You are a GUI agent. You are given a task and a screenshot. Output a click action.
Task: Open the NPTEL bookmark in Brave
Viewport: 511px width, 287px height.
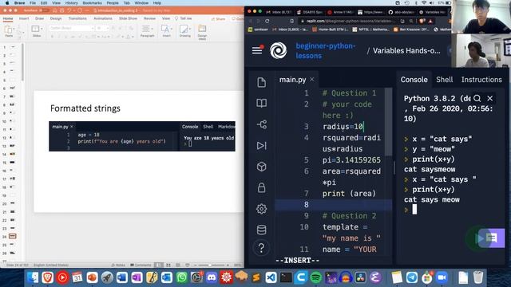tap(370, 29)
